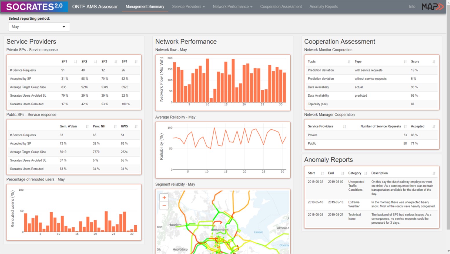Sort public SPs table by RWS column
The height and width of the screenshot is (254, 450).
pyautogui.click(x=136, y=126)
